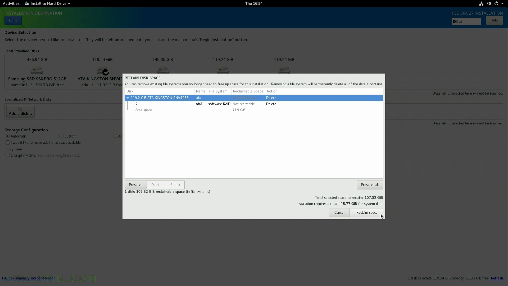
Task: Click the 11.9 GiB free space value
Action: (x=239, y=110)
